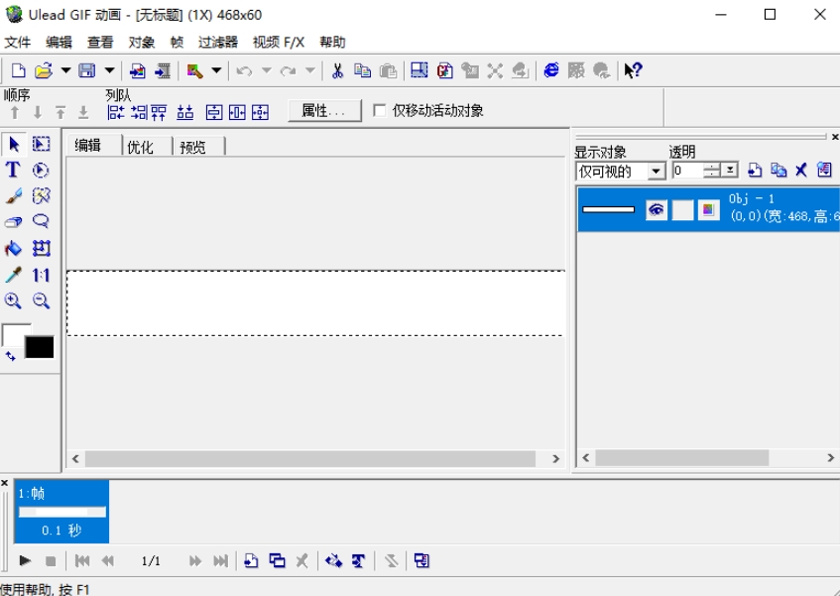Click the Zoom In magnifier tool

pyautogui.click(x=13, y=301)
